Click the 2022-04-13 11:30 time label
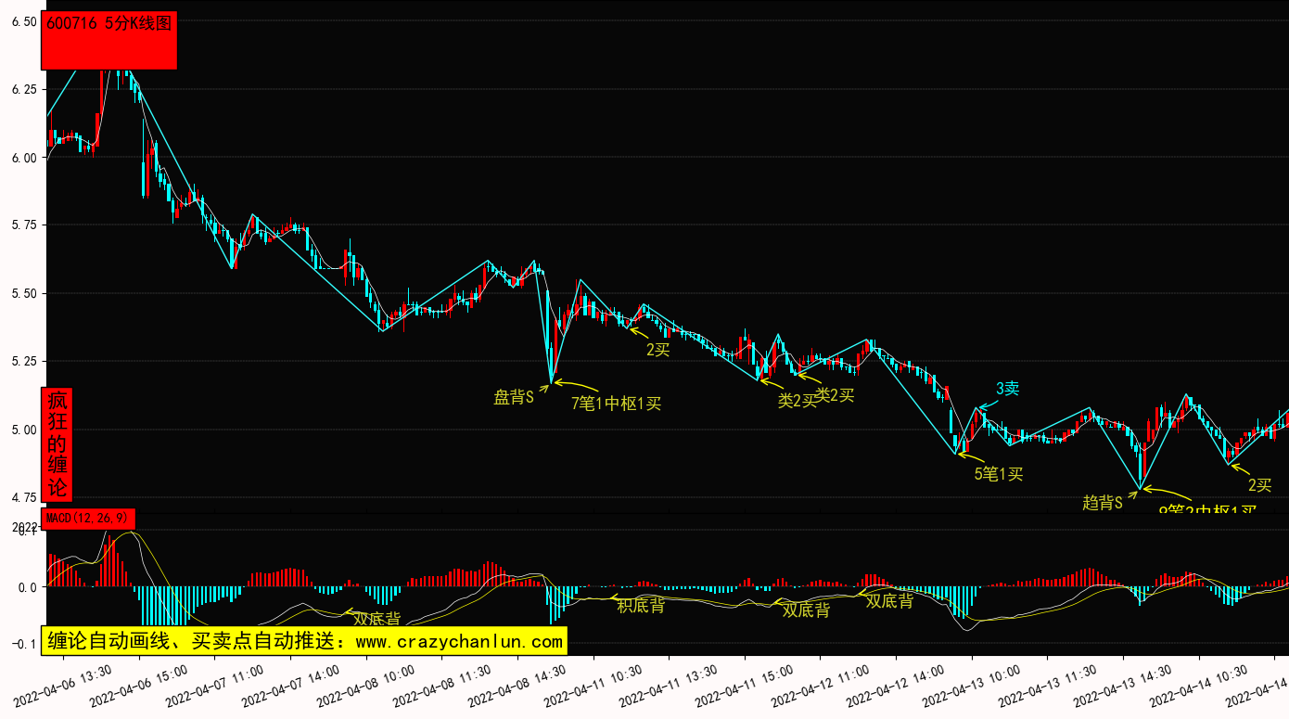This screenshot has height=719, width=1289. click(1048, 685)
